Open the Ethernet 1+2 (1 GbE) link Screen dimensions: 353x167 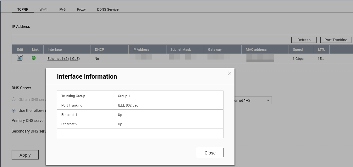[x=63, y=59]
